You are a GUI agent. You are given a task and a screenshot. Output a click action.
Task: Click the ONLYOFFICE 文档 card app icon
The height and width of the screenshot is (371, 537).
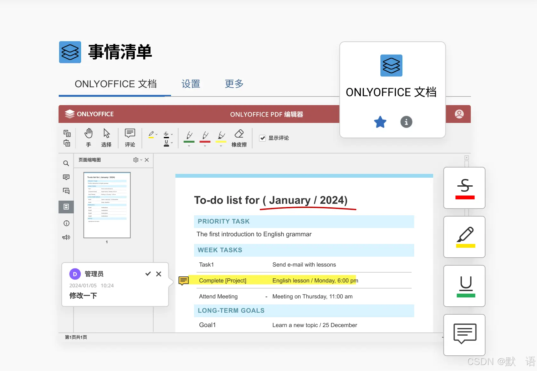point(391,66)
